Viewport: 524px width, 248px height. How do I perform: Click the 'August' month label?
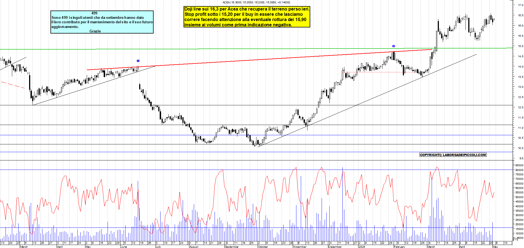pos(194,247)
